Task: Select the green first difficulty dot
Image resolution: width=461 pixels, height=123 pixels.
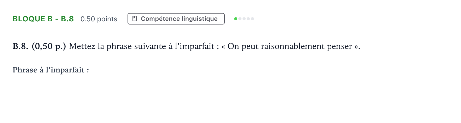Action: click(236, 19)
